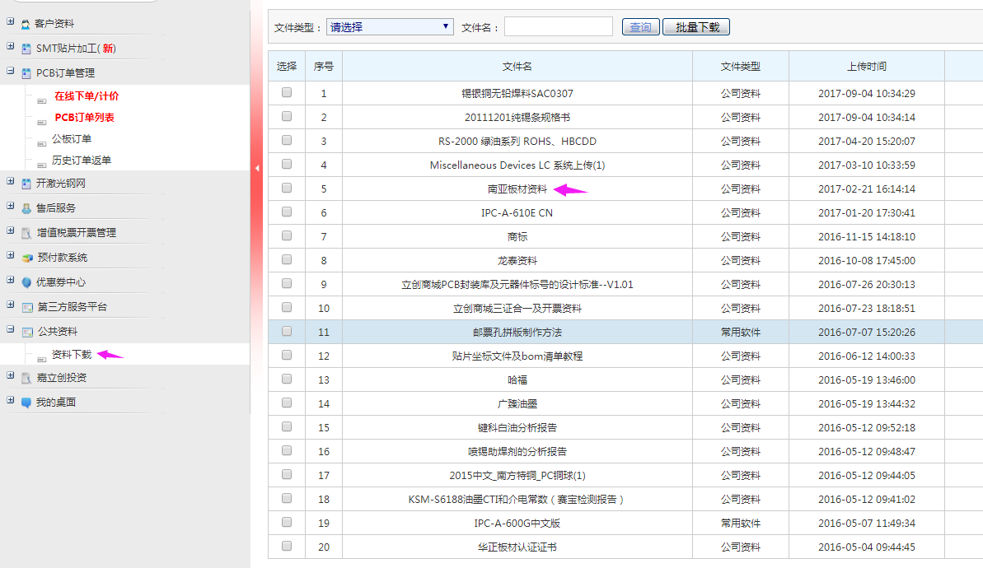
Task: Click the 批量下载 button
Action: tap(696, 27)
